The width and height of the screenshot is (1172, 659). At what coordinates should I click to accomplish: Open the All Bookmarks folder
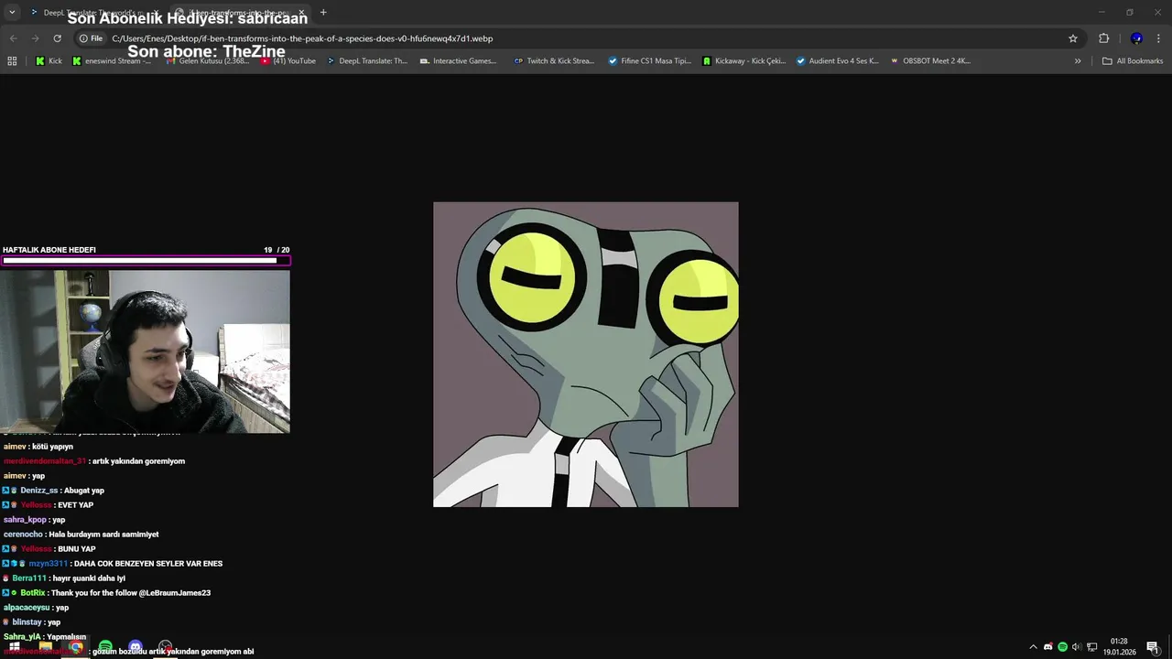click(1133, 61)
